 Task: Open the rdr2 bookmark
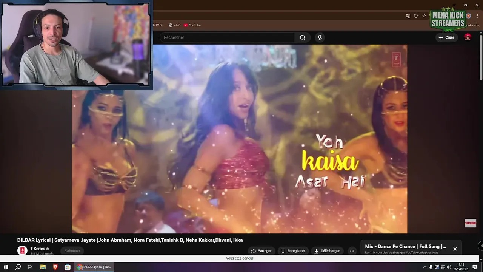[174, 25]
